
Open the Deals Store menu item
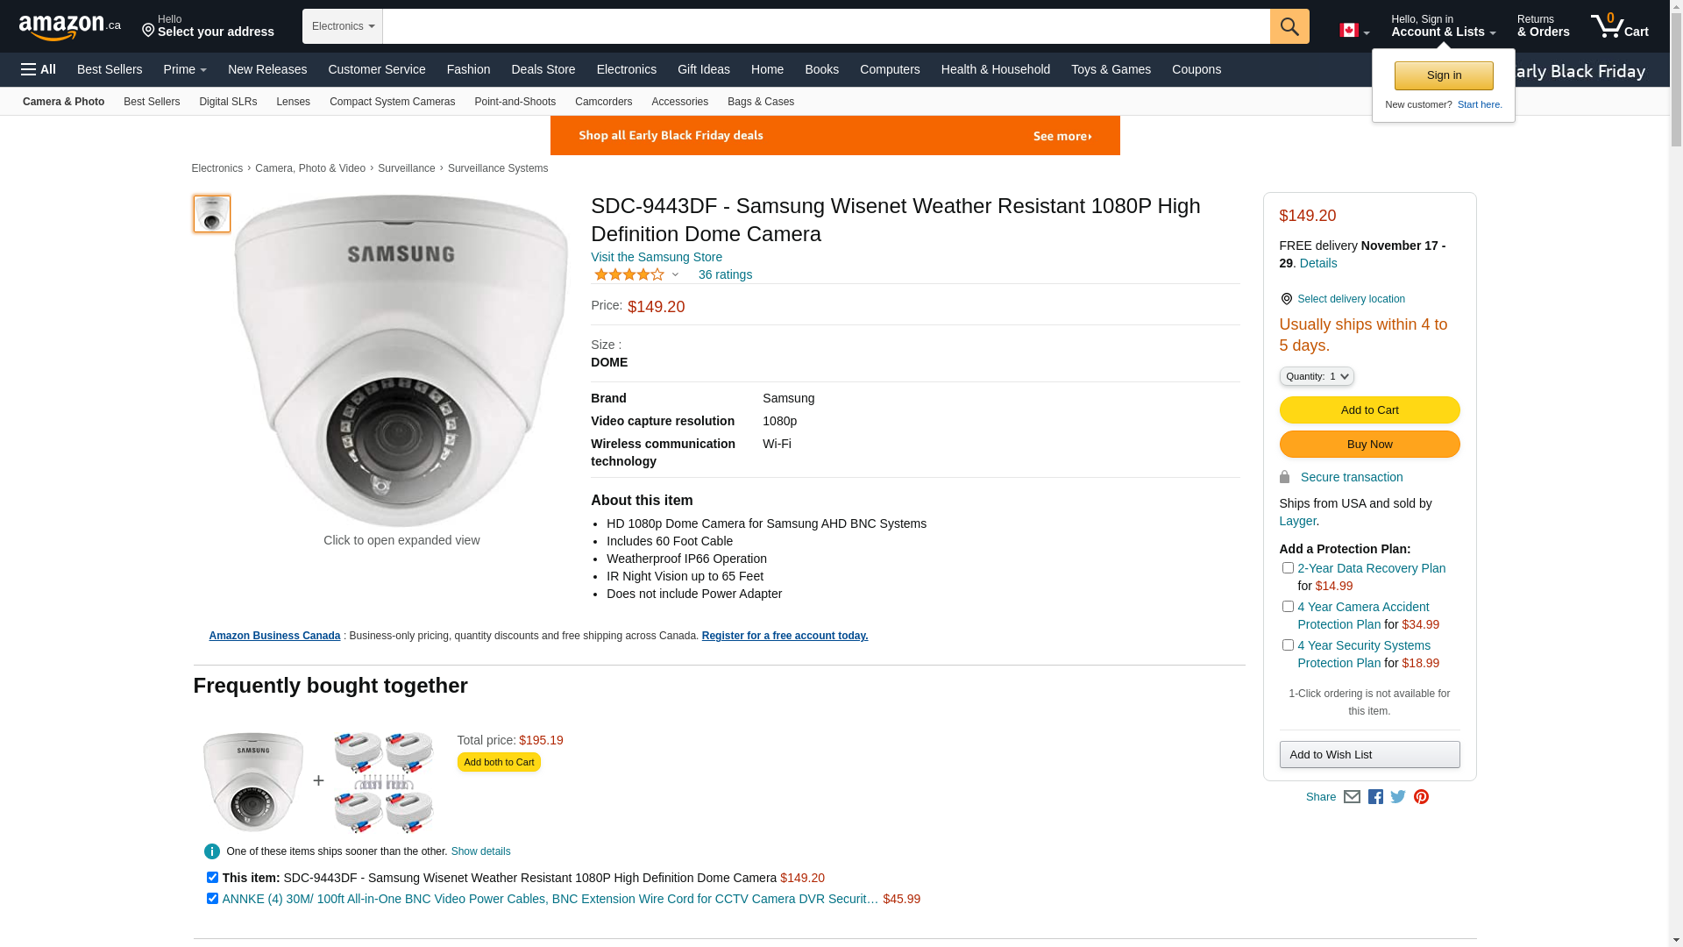click(543, 69)
